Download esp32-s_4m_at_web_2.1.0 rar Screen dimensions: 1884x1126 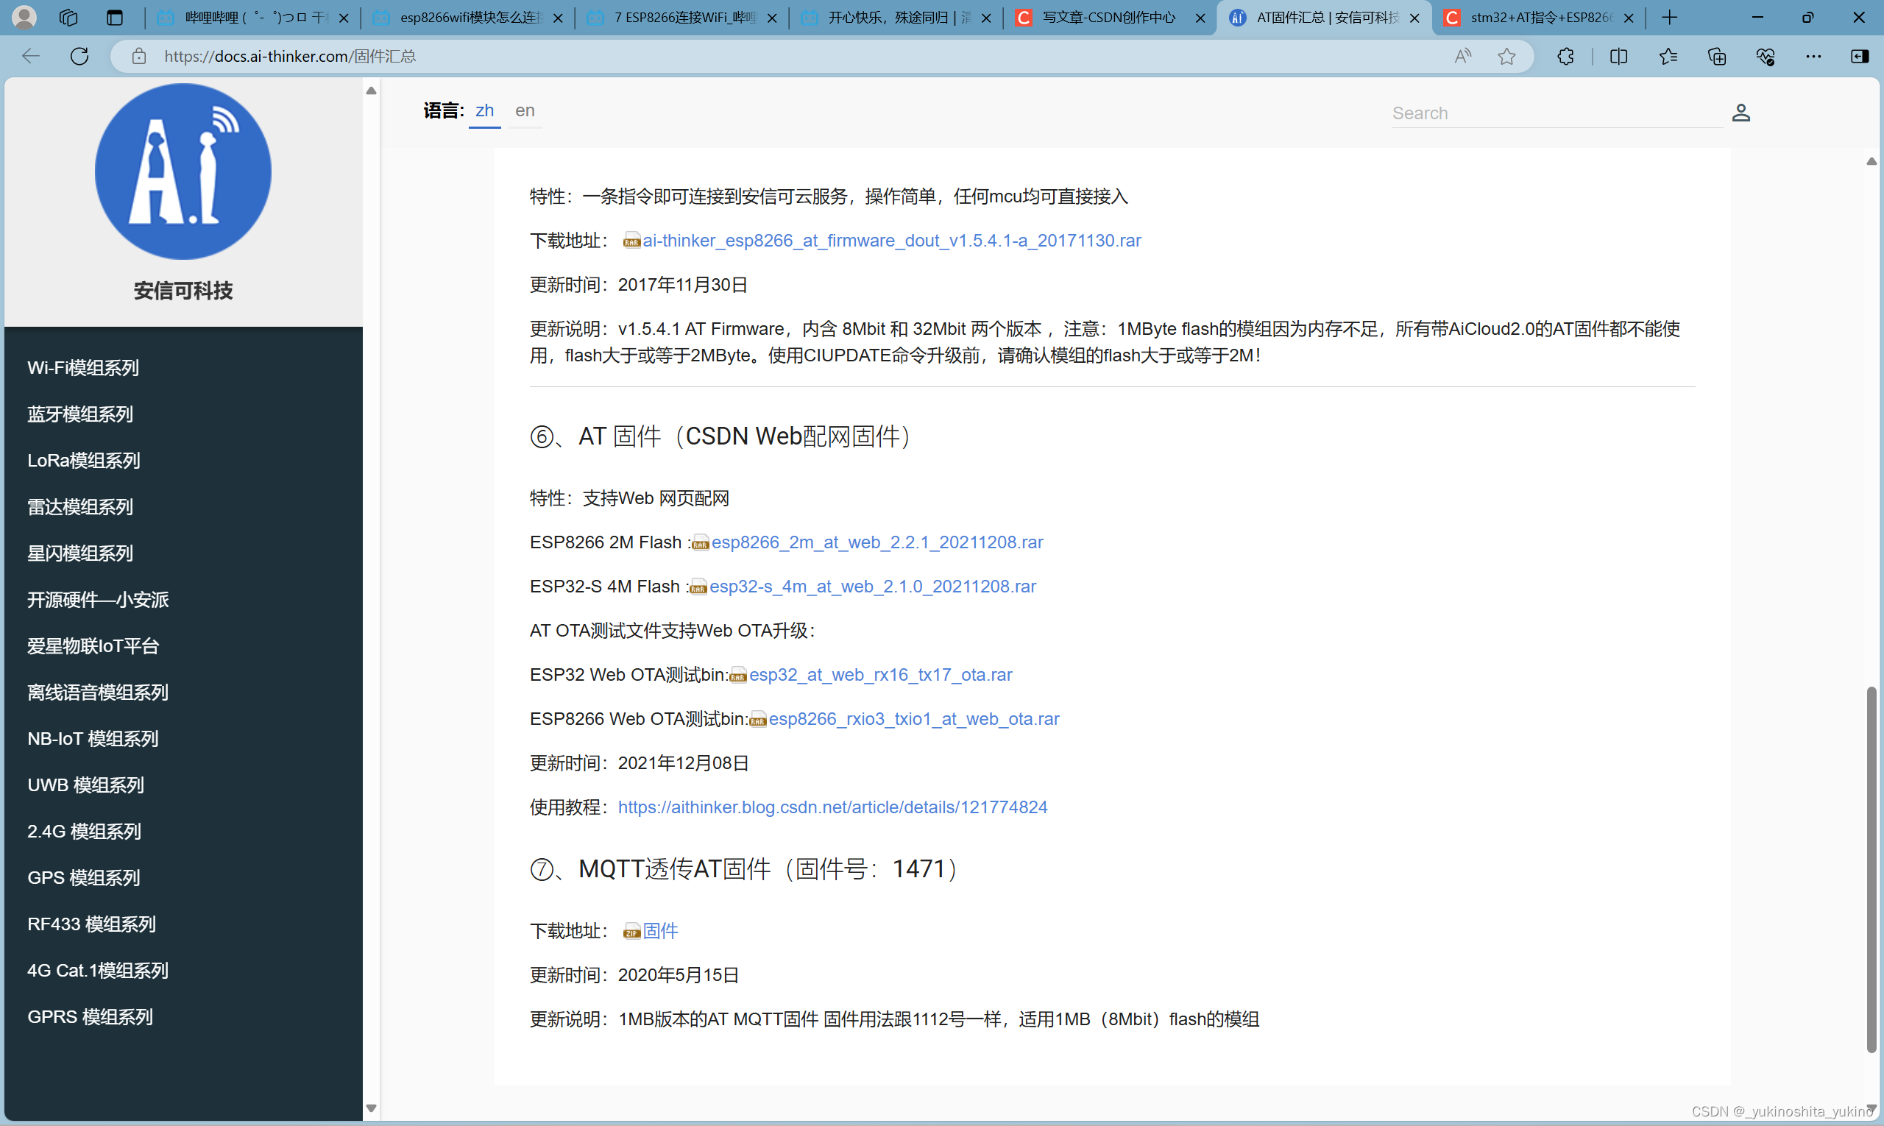tap(873, 587)
